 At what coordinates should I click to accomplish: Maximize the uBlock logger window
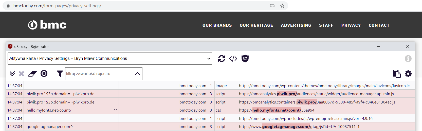click(x=393, y=47)
